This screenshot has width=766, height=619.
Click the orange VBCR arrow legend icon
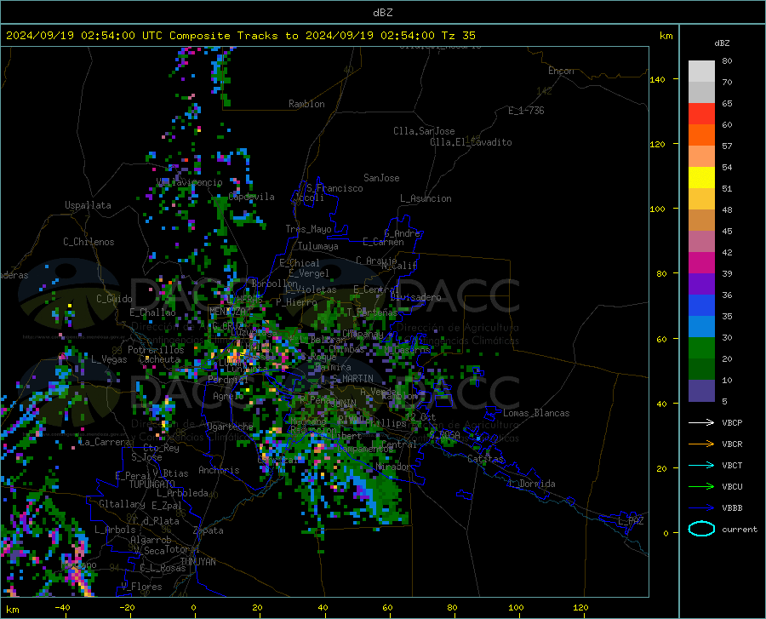pos(701,444)
